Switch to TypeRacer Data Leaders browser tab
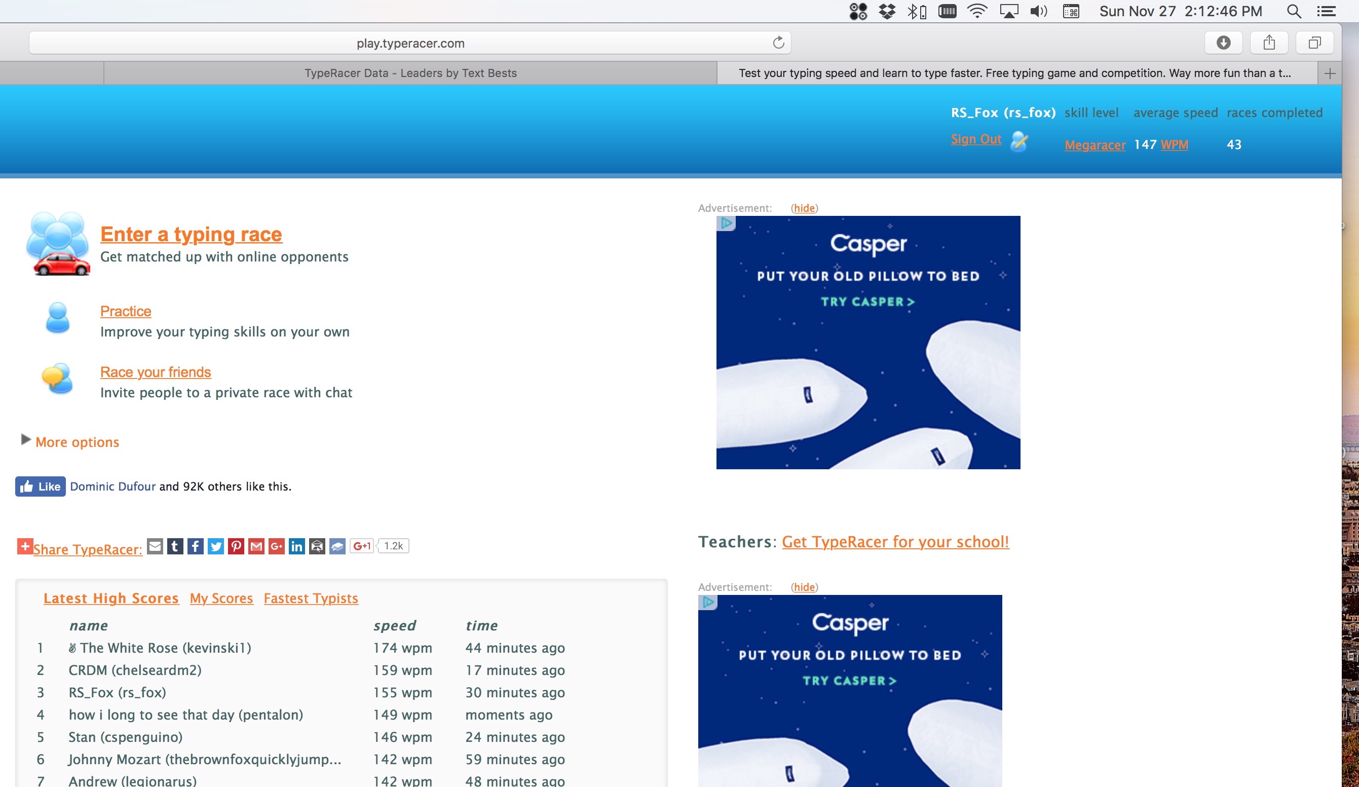The height and width of the screenshot is (787, 1359). click(410, 73)
